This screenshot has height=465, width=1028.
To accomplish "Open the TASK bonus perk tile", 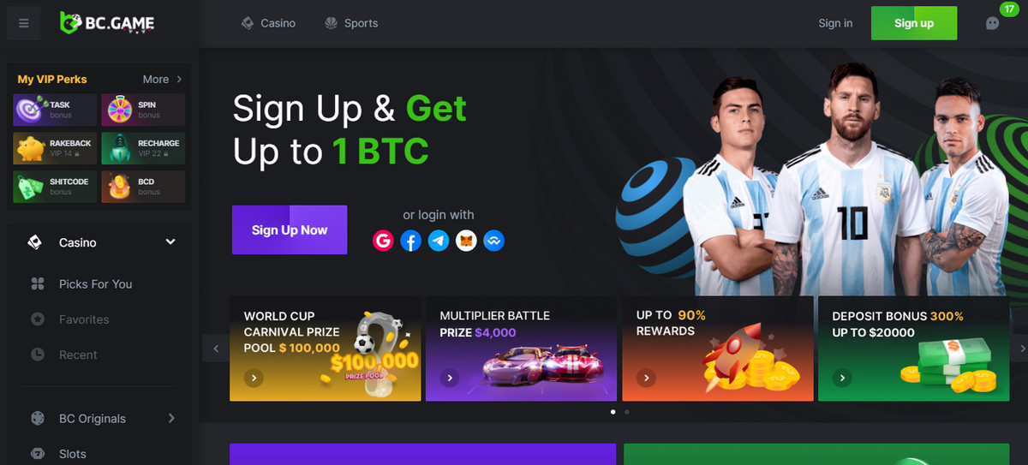I will point(55,110).
